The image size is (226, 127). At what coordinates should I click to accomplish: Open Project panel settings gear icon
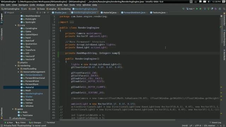tap(44, 13)
